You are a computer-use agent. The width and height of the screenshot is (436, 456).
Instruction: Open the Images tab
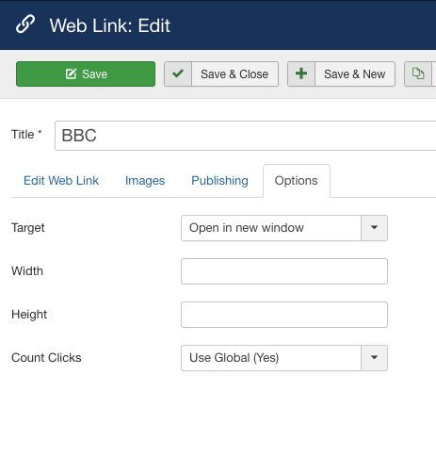click(x=145, y=181)
